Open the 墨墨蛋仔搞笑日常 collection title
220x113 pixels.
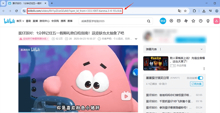click(x=157, y=78)
